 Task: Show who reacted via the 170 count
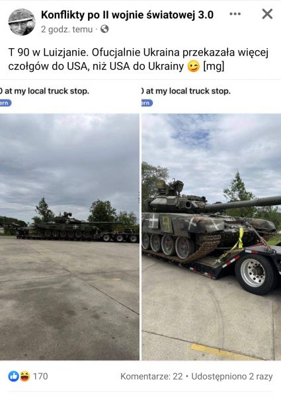(x=40, y=376)
